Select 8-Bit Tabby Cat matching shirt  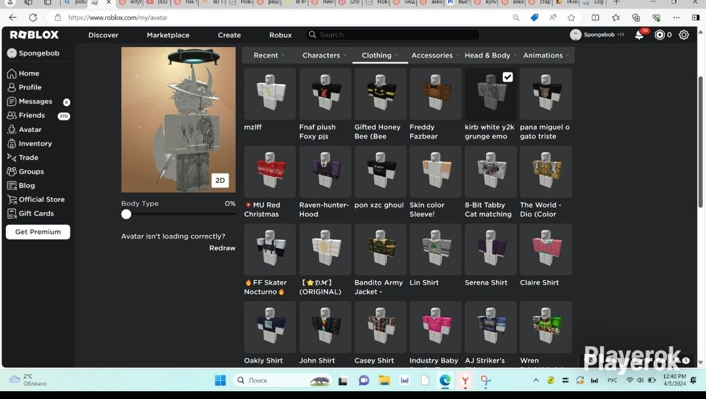(490, 171)
